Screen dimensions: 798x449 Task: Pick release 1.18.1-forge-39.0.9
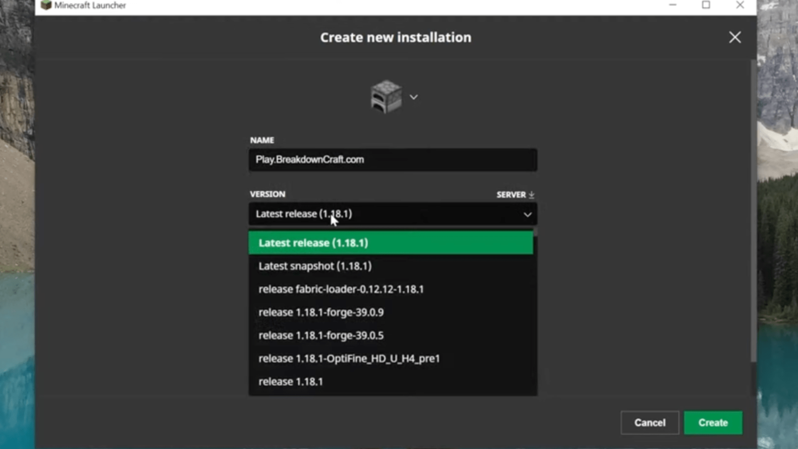coord(391,312)
